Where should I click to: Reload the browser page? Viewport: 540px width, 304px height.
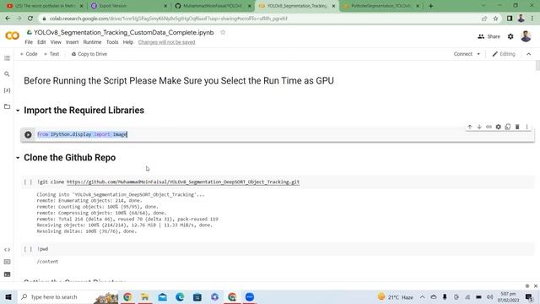point(30,19)
